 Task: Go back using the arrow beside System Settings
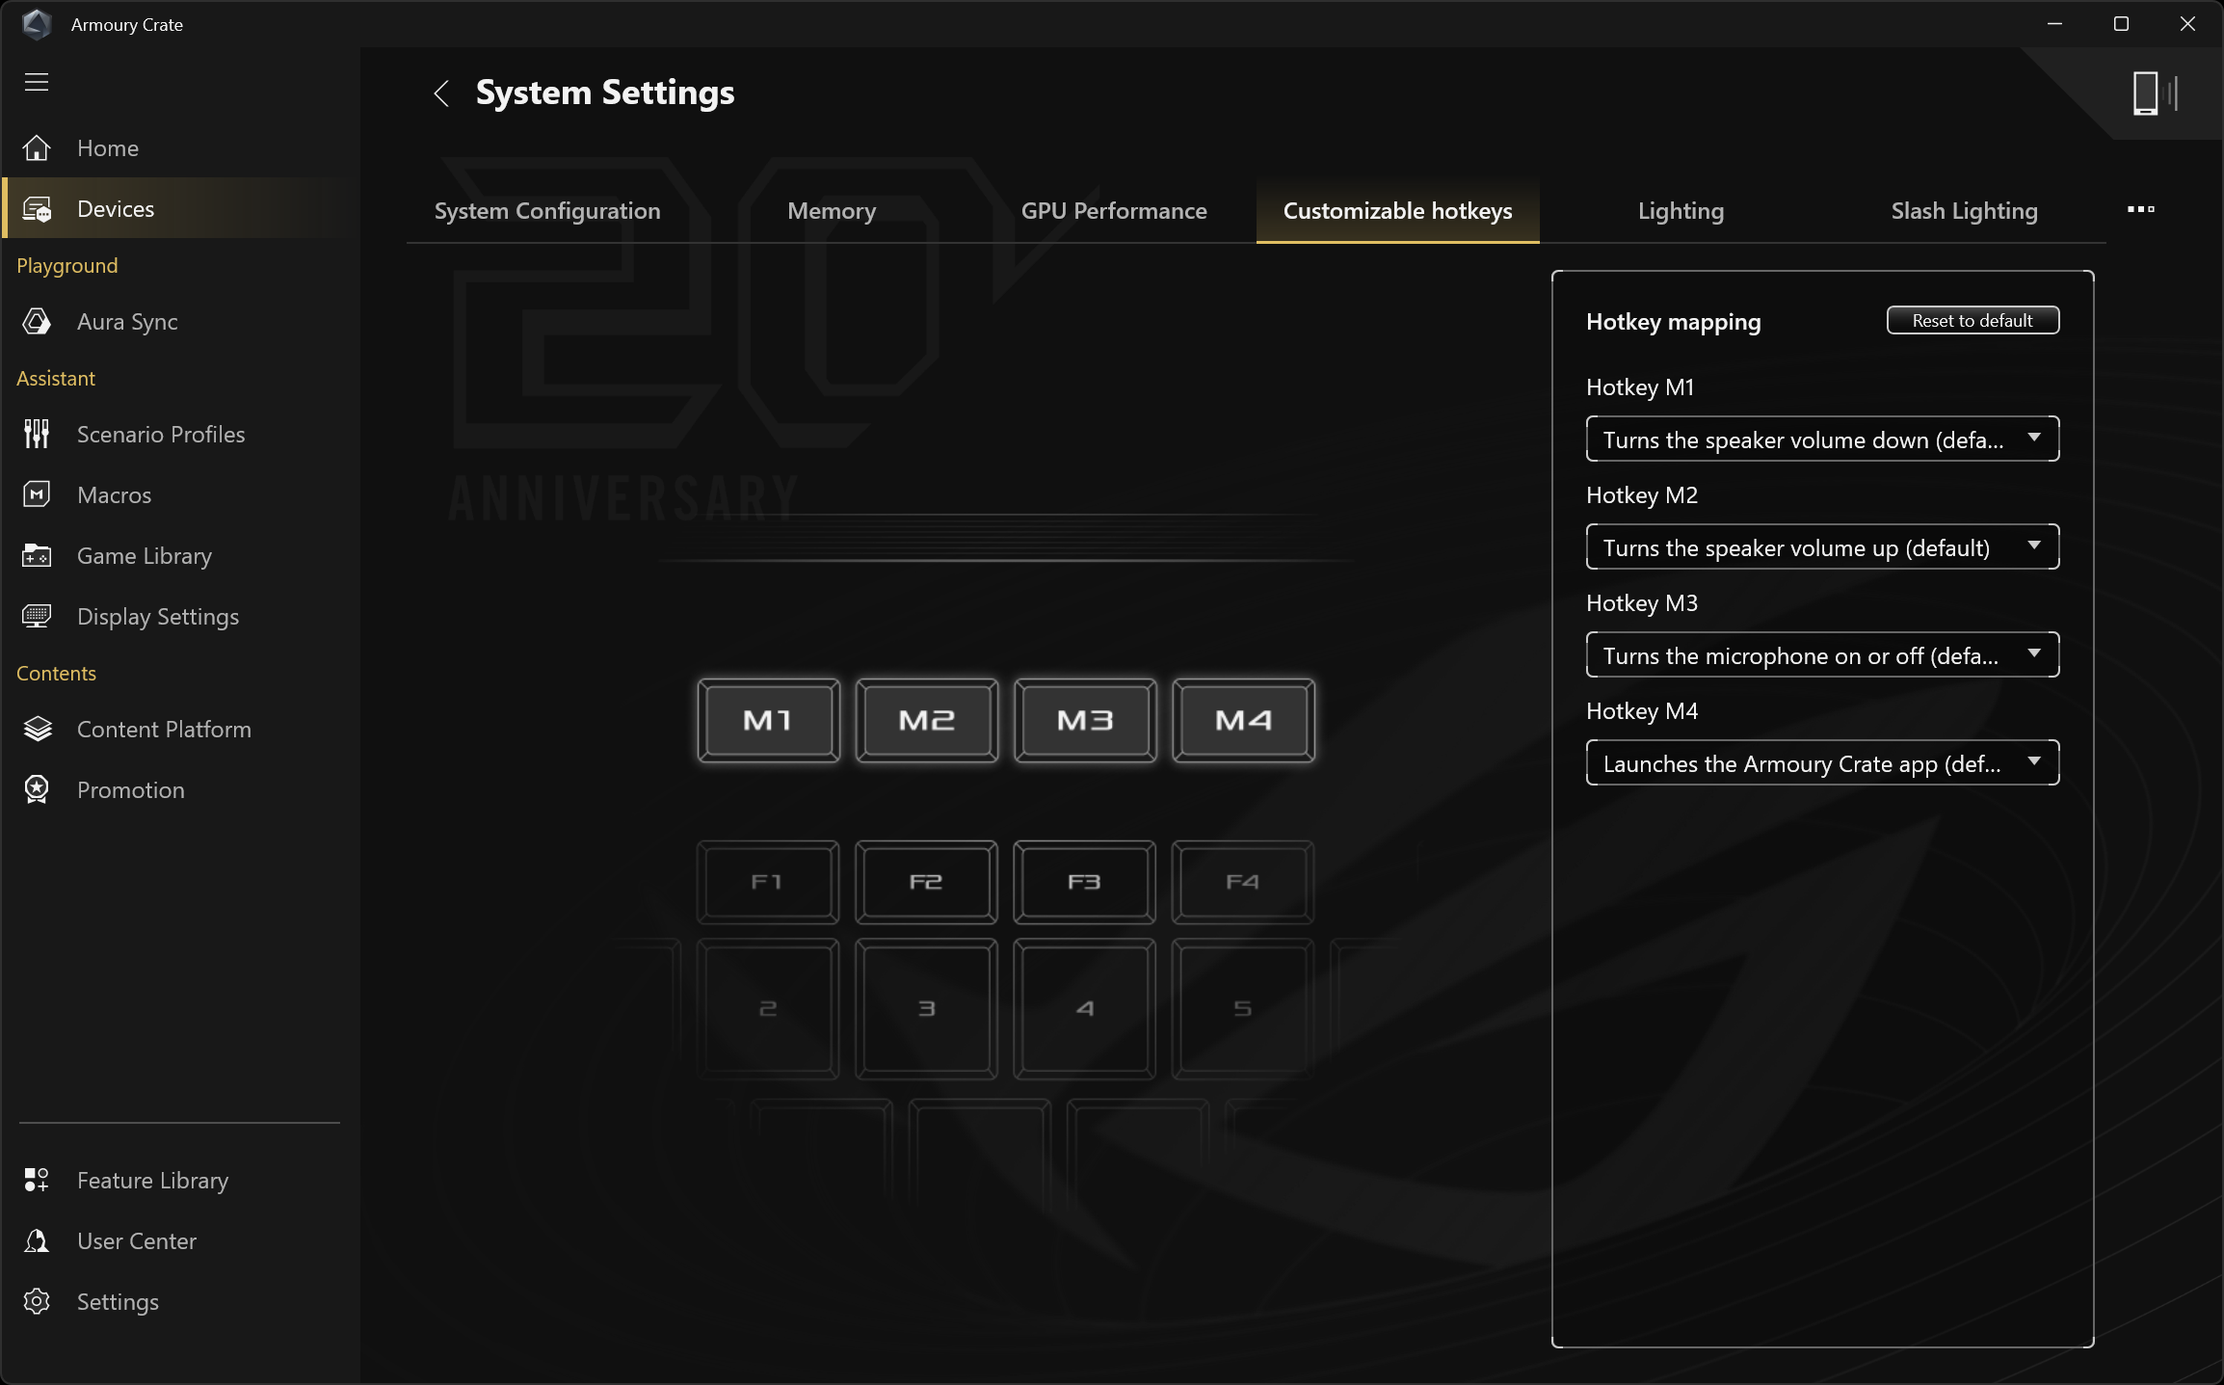tap(441, 93)
